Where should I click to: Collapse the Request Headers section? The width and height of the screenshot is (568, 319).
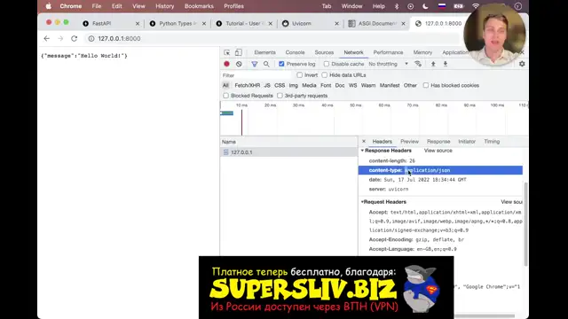(x=362, y=202)
